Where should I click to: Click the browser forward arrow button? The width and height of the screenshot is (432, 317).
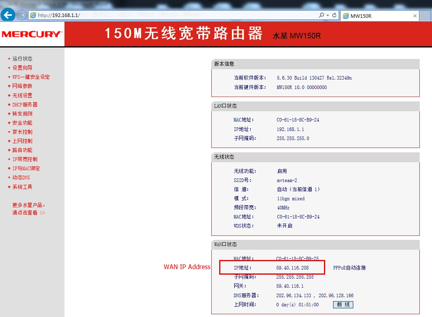[x=21, y=15]
